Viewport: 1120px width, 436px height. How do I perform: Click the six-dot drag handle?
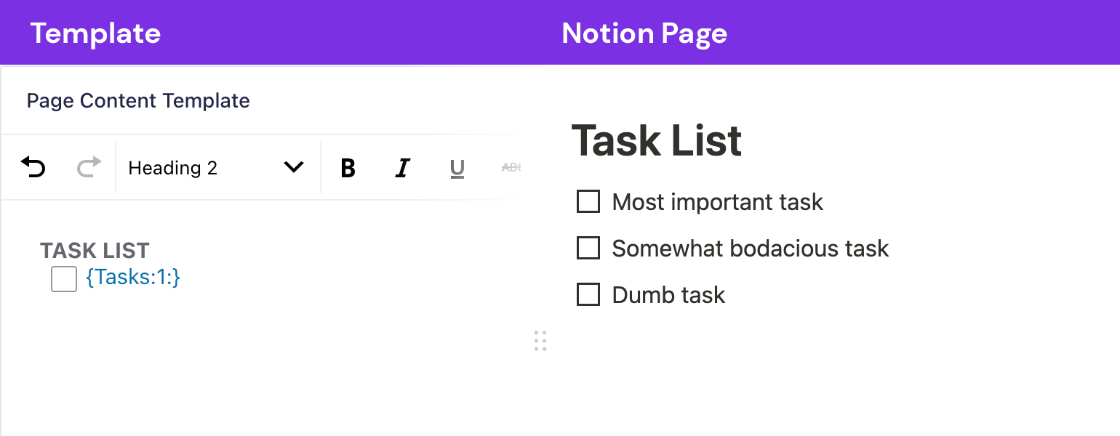[540, 341]
